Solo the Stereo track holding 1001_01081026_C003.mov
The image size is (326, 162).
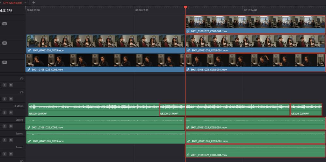click(x=5, y=140)
